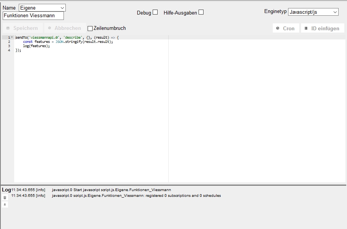Collapse code fold arrow at line 1
The width and height of the screenshot is (347, 229).
tap(12, 38)
